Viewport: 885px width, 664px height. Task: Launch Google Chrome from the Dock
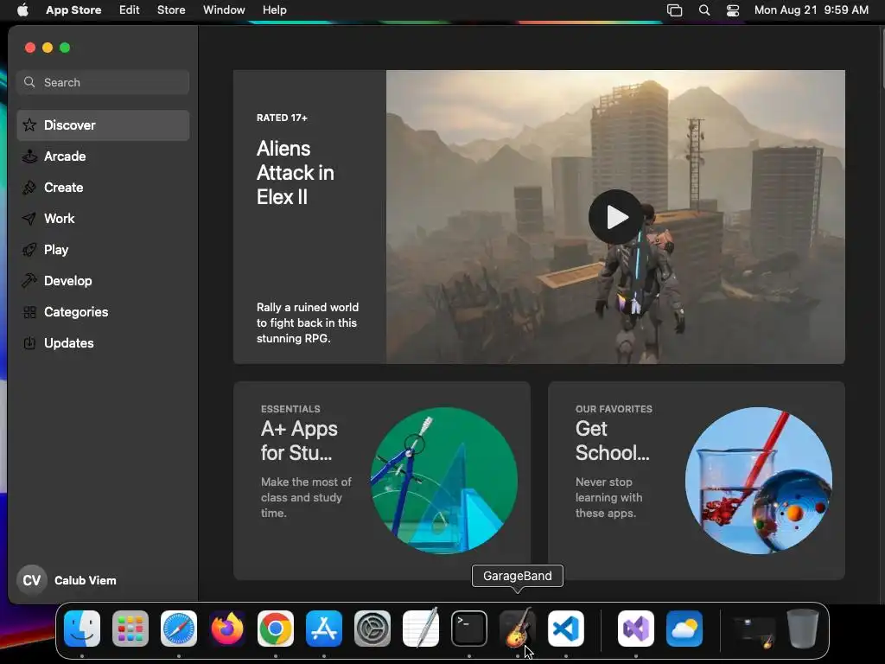(276, 629)
